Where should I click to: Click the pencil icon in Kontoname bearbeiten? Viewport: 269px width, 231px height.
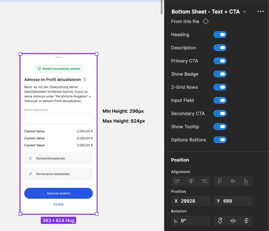click(30, 174)
